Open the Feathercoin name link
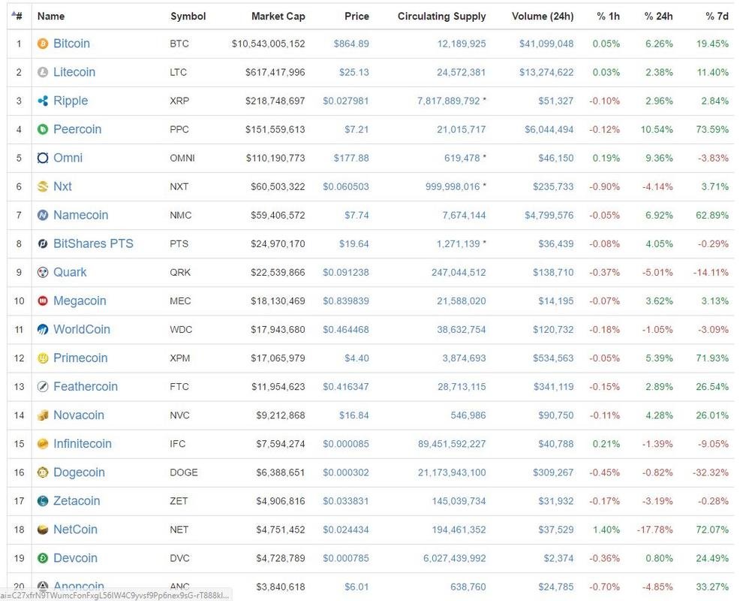 point(86,387)
